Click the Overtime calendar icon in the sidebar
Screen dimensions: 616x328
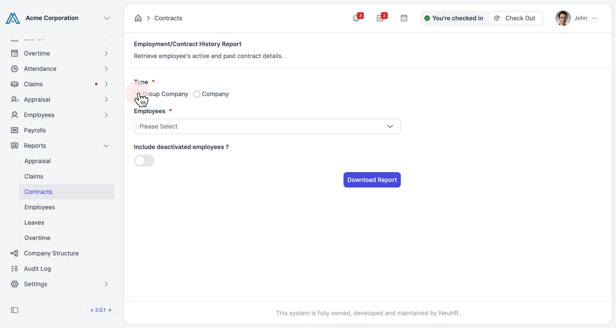[x=15, y=53]
